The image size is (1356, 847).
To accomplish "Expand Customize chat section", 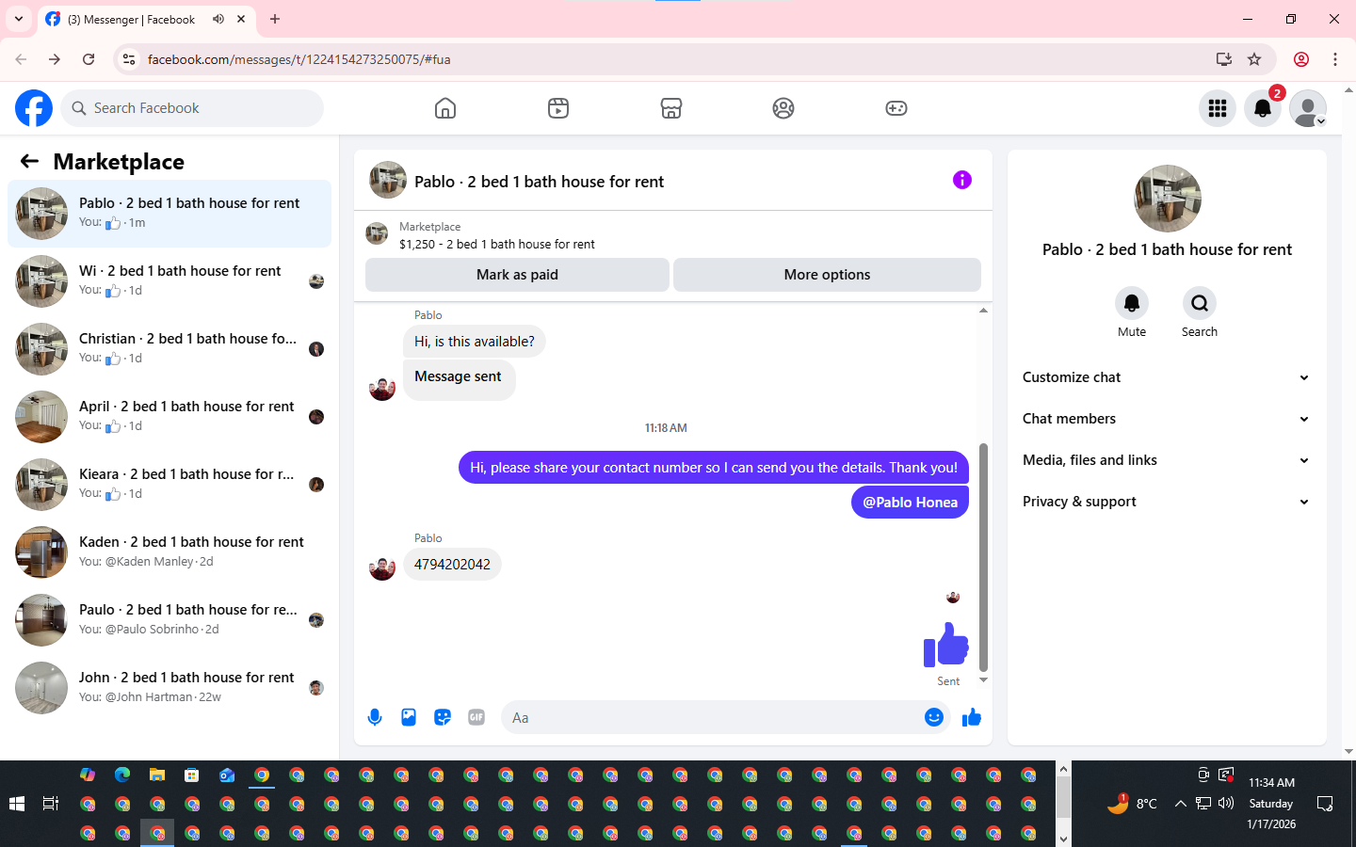I will pos(1167,377).
